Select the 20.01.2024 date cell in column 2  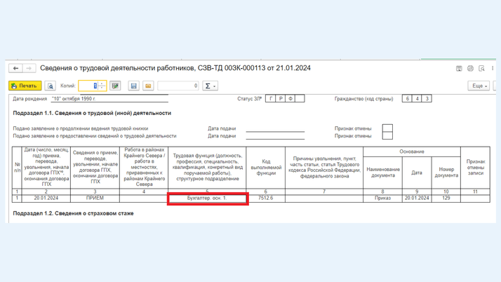[x=46, y=199]
